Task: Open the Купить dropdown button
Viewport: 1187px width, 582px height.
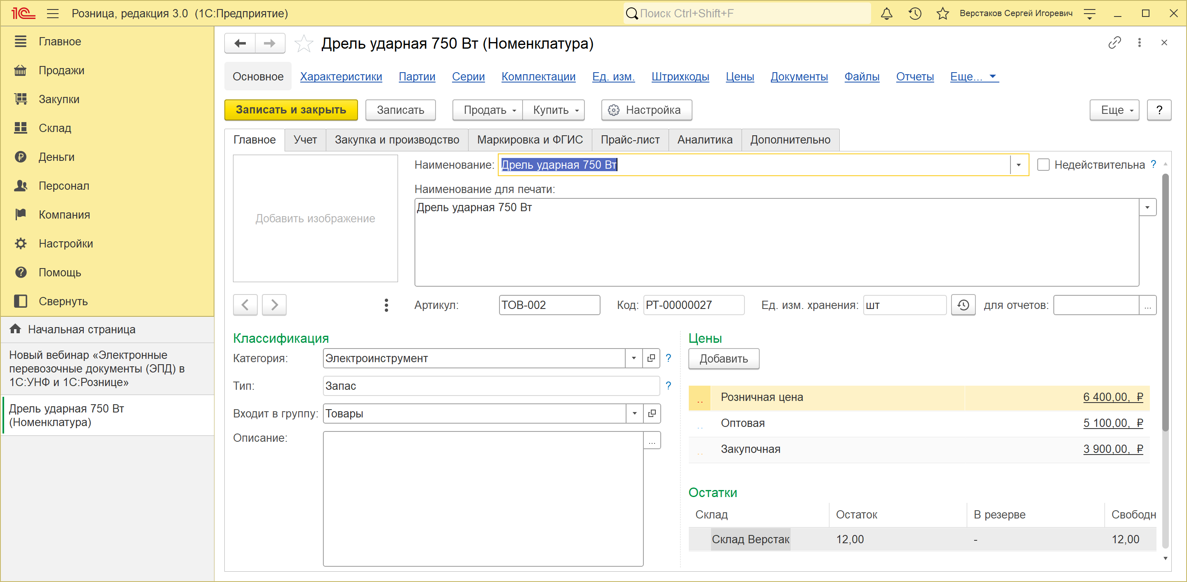Action: [x=553, y=110]
